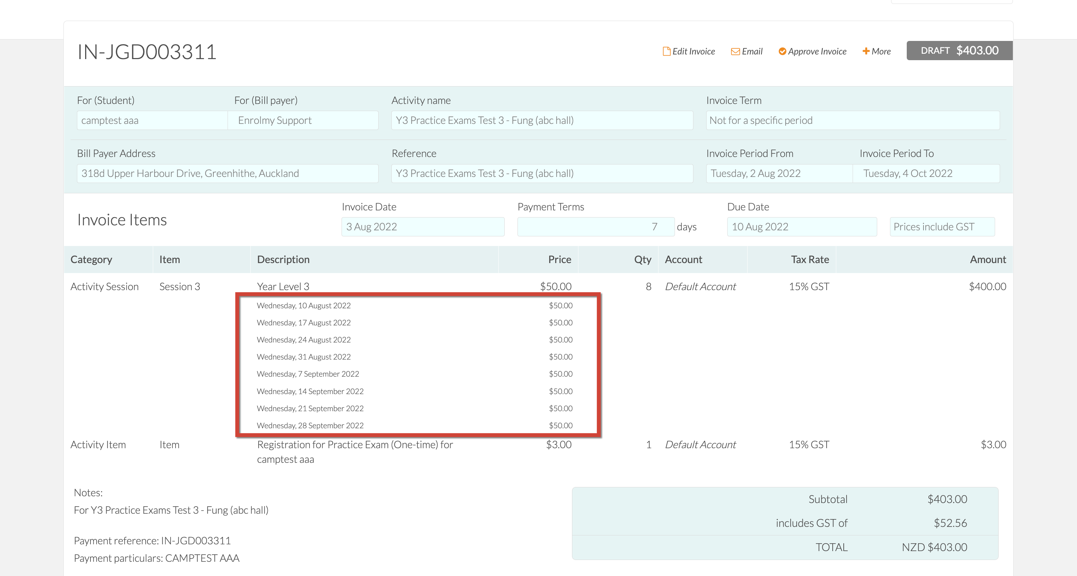The width and height of the screenshot is (1077, 576).
Task: Click the Subtotal $403.00 value
Action: [947, 499]
